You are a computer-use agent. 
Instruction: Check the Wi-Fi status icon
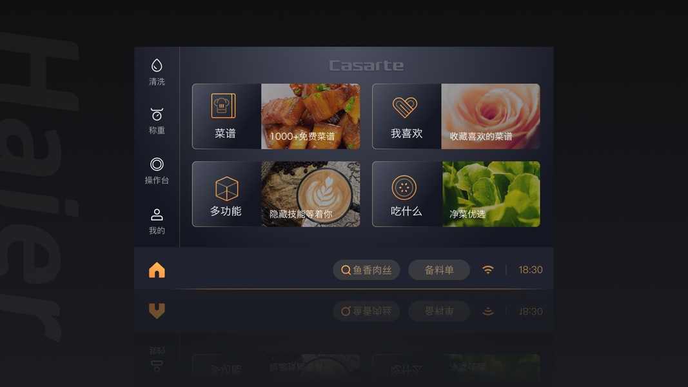coord(488,270)
